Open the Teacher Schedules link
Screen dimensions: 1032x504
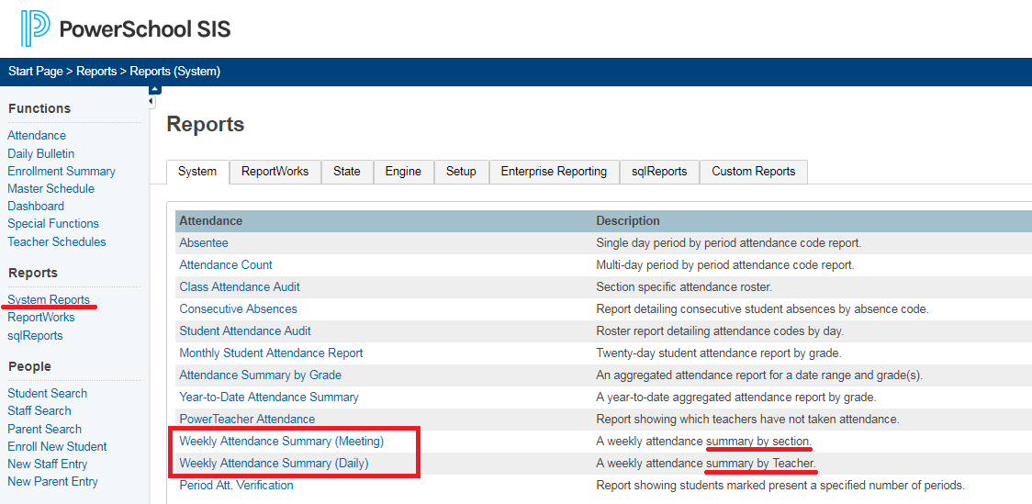(x=57, y=241)
